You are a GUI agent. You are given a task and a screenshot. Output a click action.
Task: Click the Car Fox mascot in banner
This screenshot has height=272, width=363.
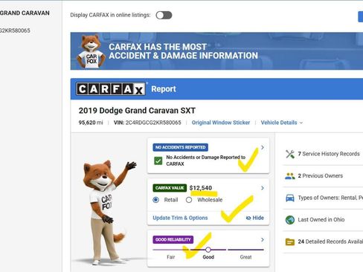click(x=91, y=51)
